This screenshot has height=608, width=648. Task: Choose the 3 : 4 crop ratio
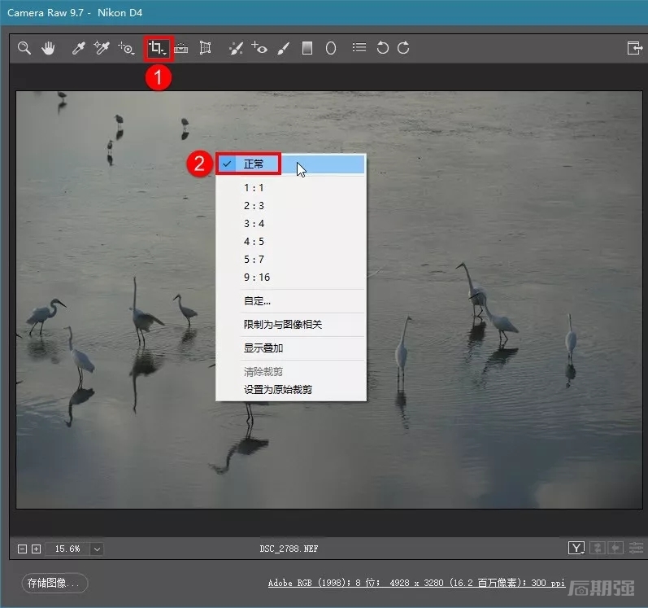coord(291,224)
